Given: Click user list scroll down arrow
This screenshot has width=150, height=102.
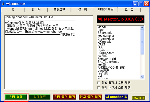Looking at the screenshot, I should point(142,77).
